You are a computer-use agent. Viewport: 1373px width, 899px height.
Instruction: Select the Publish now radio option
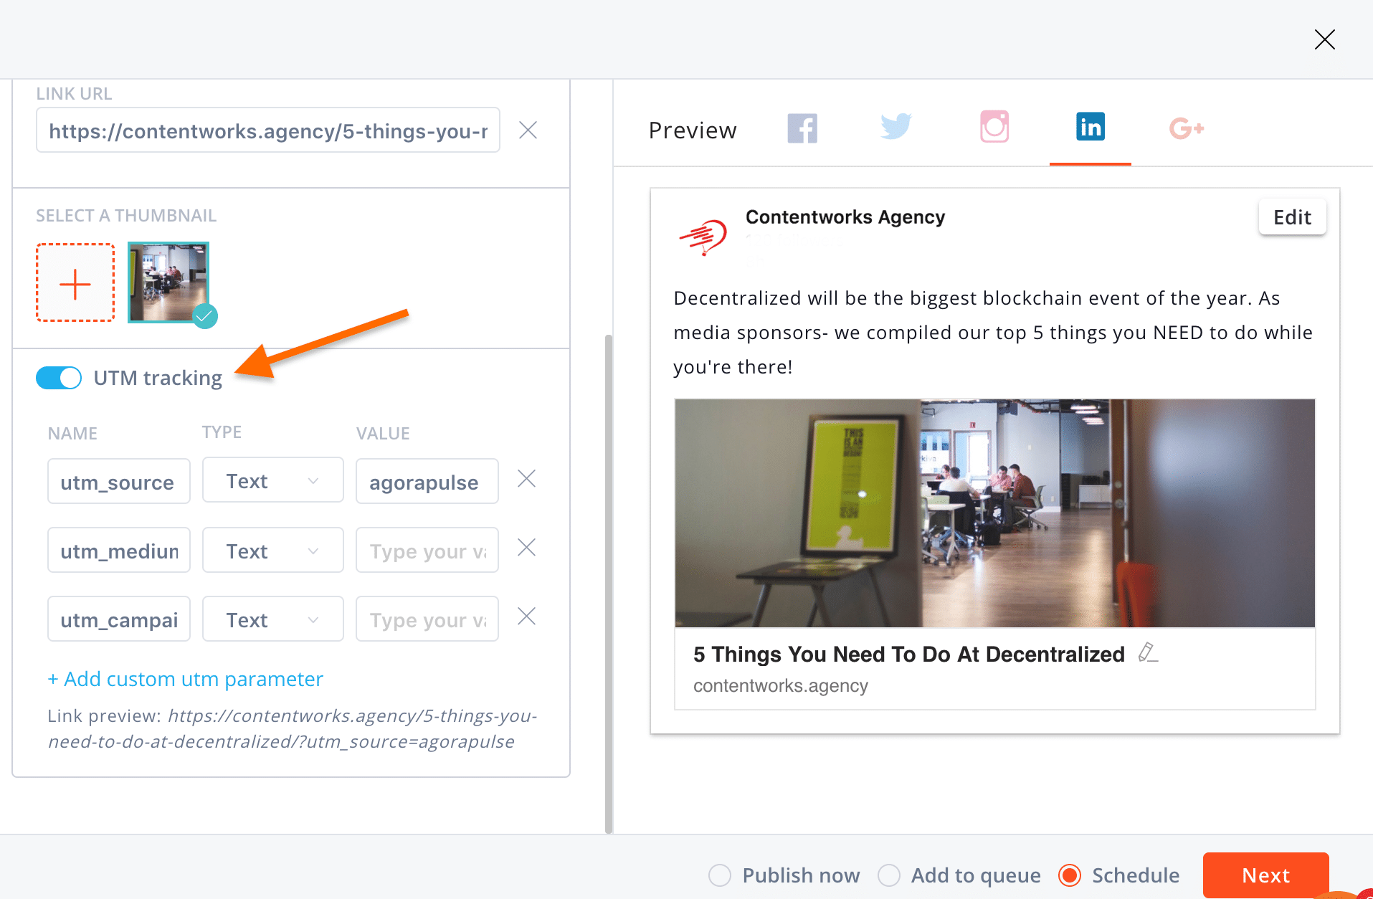(720, 875)
